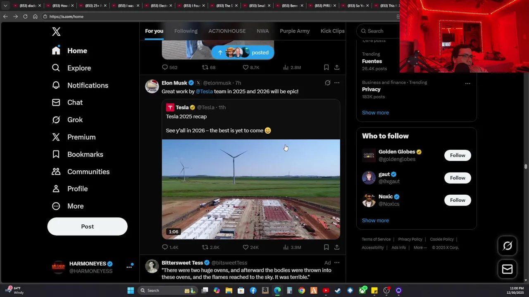
Task: View analytics of post with 2.8M views
Action: point(292,67)
